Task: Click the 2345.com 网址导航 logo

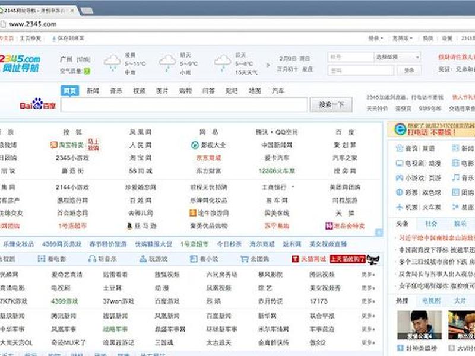Action: pos(20,63)
